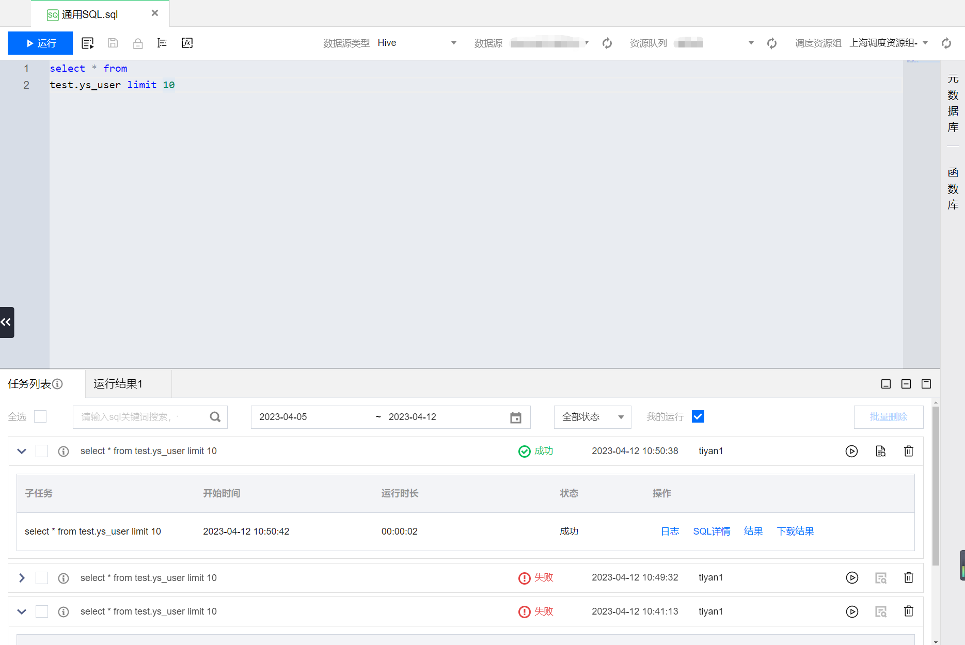Screen dimensions: 965x645
Task: Click the blue 运行 run button
Action: click(x=40, y=43)
